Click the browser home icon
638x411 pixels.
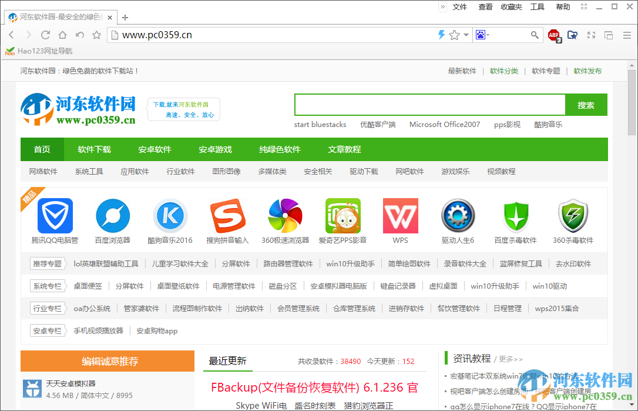(62, 35)
